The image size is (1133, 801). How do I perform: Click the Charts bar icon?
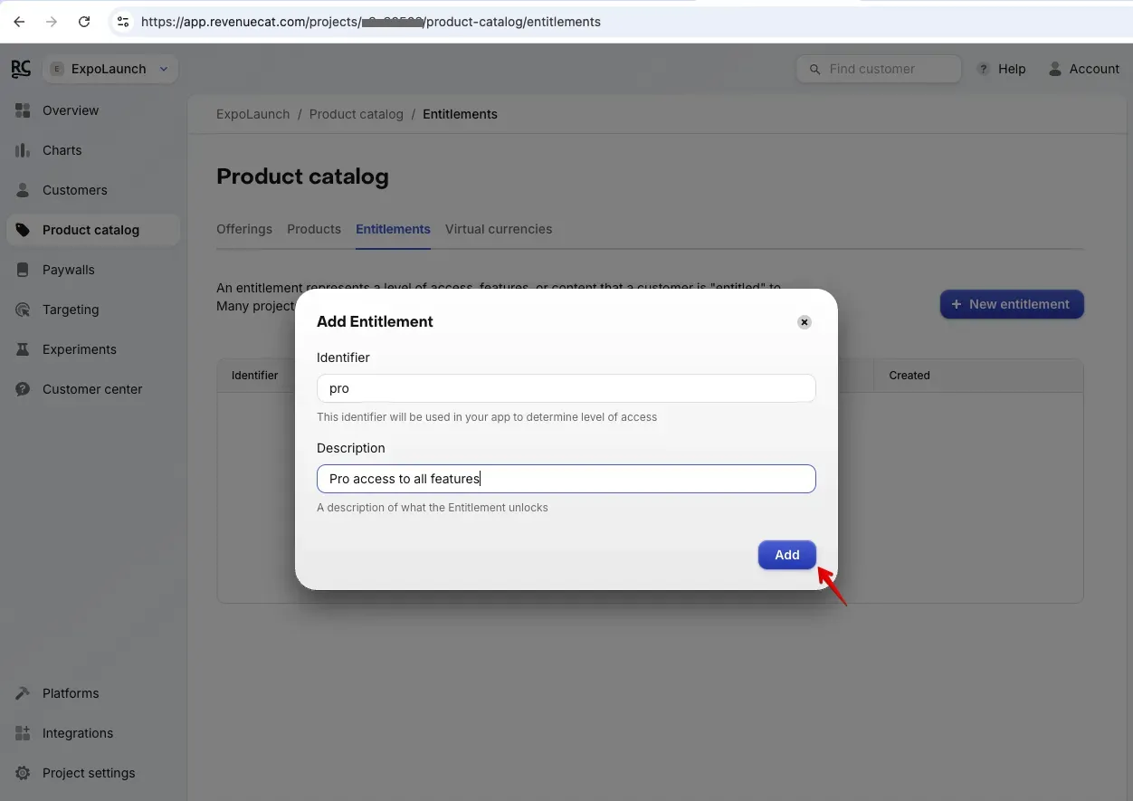point(23,150)
